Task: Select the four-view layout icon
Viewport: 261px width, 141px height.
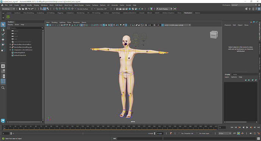Action: [x=3, y=71]
